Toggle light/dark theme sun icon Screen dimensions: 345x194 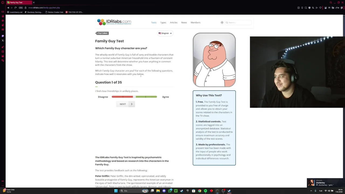[222, 23]
